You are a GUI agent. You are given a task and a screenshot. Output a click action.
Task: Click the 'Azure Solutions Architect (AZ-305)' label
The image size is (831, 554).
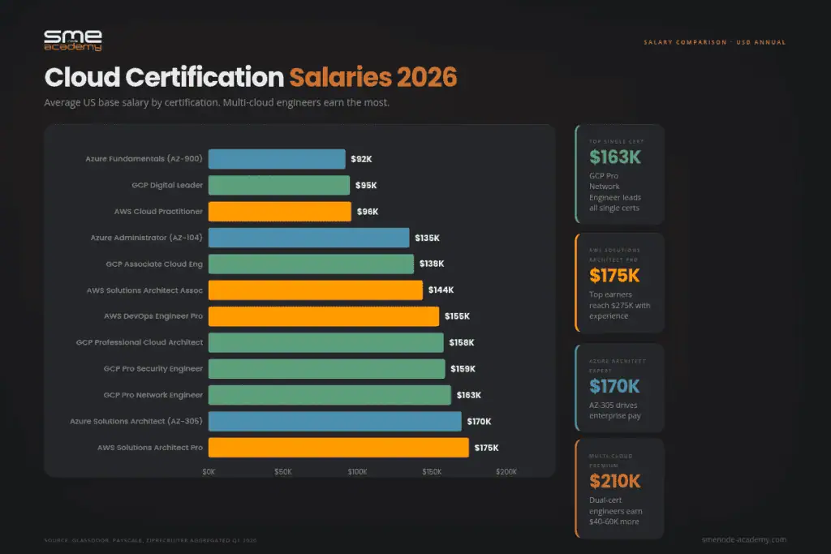click(x=136, y=421)
